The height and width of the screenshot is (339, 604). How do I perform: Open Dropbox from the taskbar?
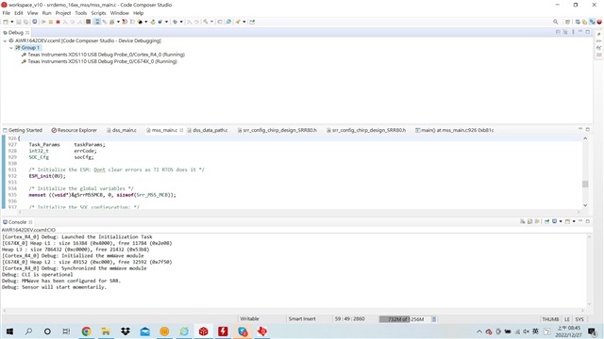(126, 331)
